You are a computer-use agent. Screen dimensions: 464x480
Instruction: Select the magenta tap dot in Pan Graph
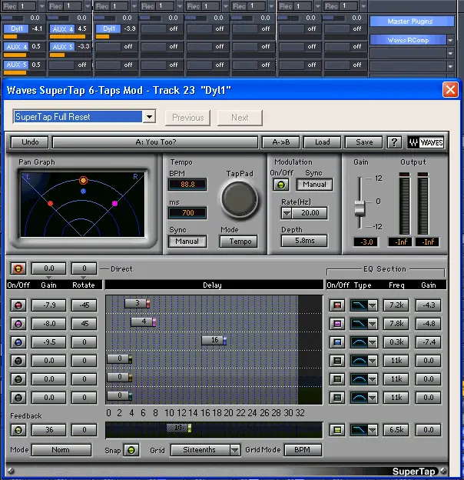[114, 204]
